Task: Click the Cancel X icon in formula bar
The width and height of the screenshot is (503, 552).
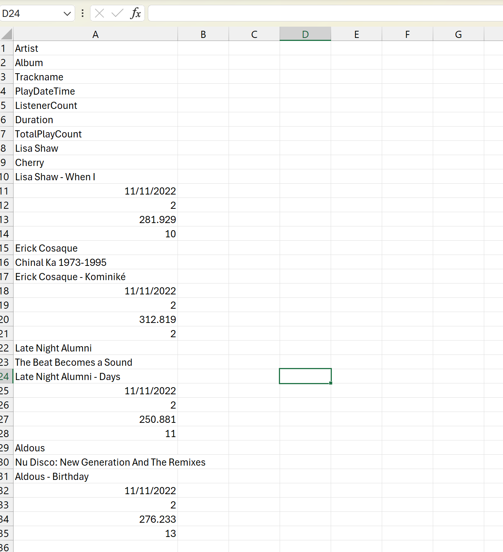Action: (99, 14)
